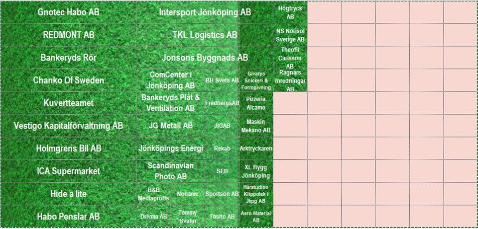Screen dimensions: 478x229
Task: Select the Hide a lite cell
Action: [x=69, y=194]
